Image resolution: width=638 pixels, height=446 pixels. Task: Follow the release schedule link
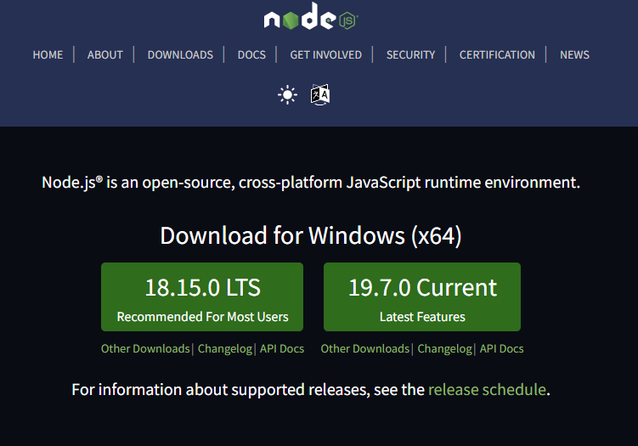487,390
